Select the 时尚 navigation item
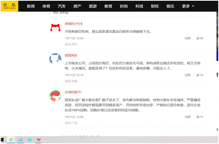This screenshot has width=219, height=144. point(124,6)
